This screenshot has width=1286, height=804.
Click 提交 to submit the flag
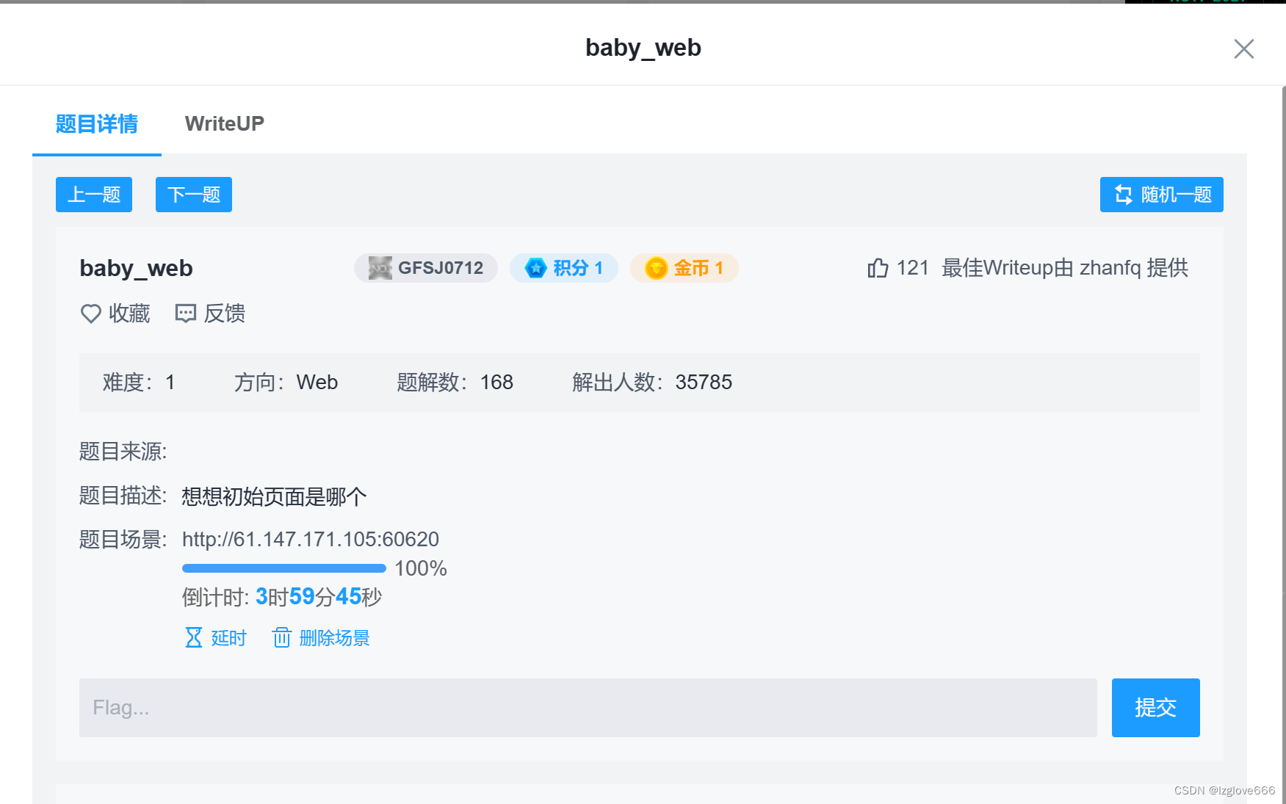(x=1155, y=708)
